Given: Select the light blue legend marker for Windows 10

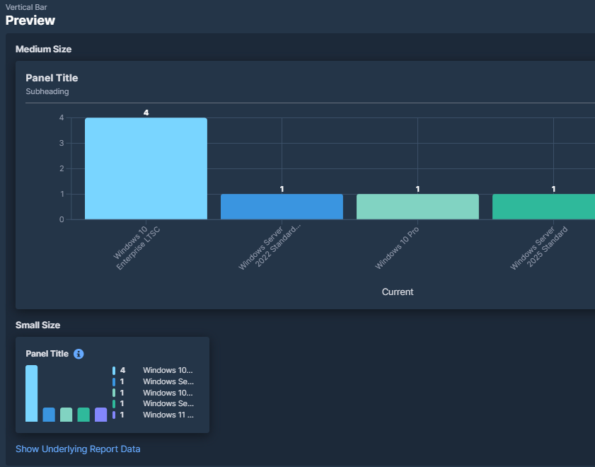Looking at the screenshot, I should tap(113, 370).
